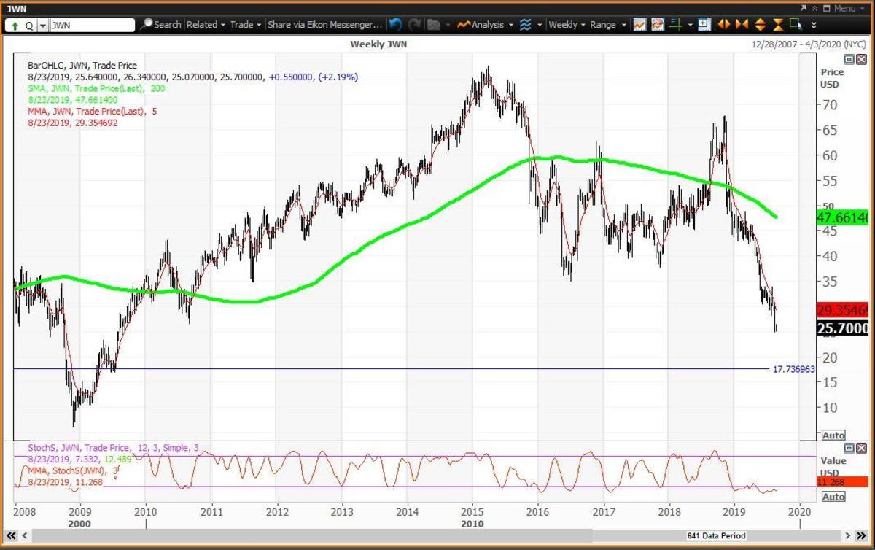Viewport: 875px width, 550px height.
Task: Click the gray redo arrow icon
Action: point(415,25)
